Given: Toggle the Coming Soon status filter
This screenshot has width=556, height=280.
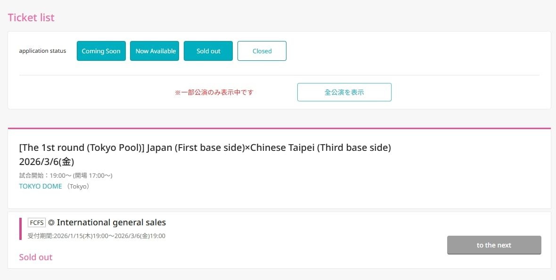Looking at the screenshot, I should (x=101, y=51).
